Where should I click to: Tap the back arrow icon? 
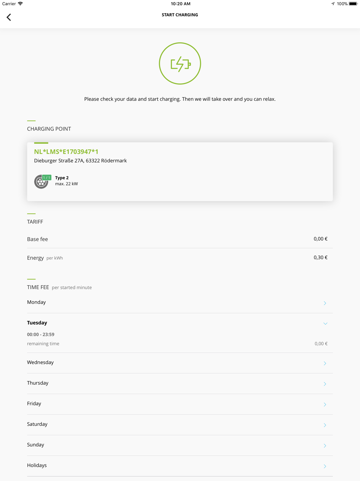[x=9, y=17]
